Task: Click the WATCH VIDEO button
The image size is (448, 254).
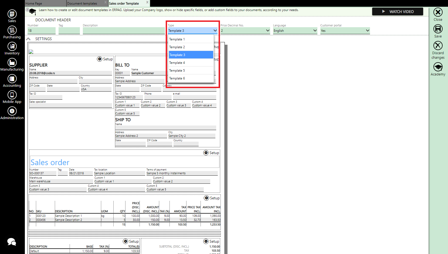Action: coord(398,12)
